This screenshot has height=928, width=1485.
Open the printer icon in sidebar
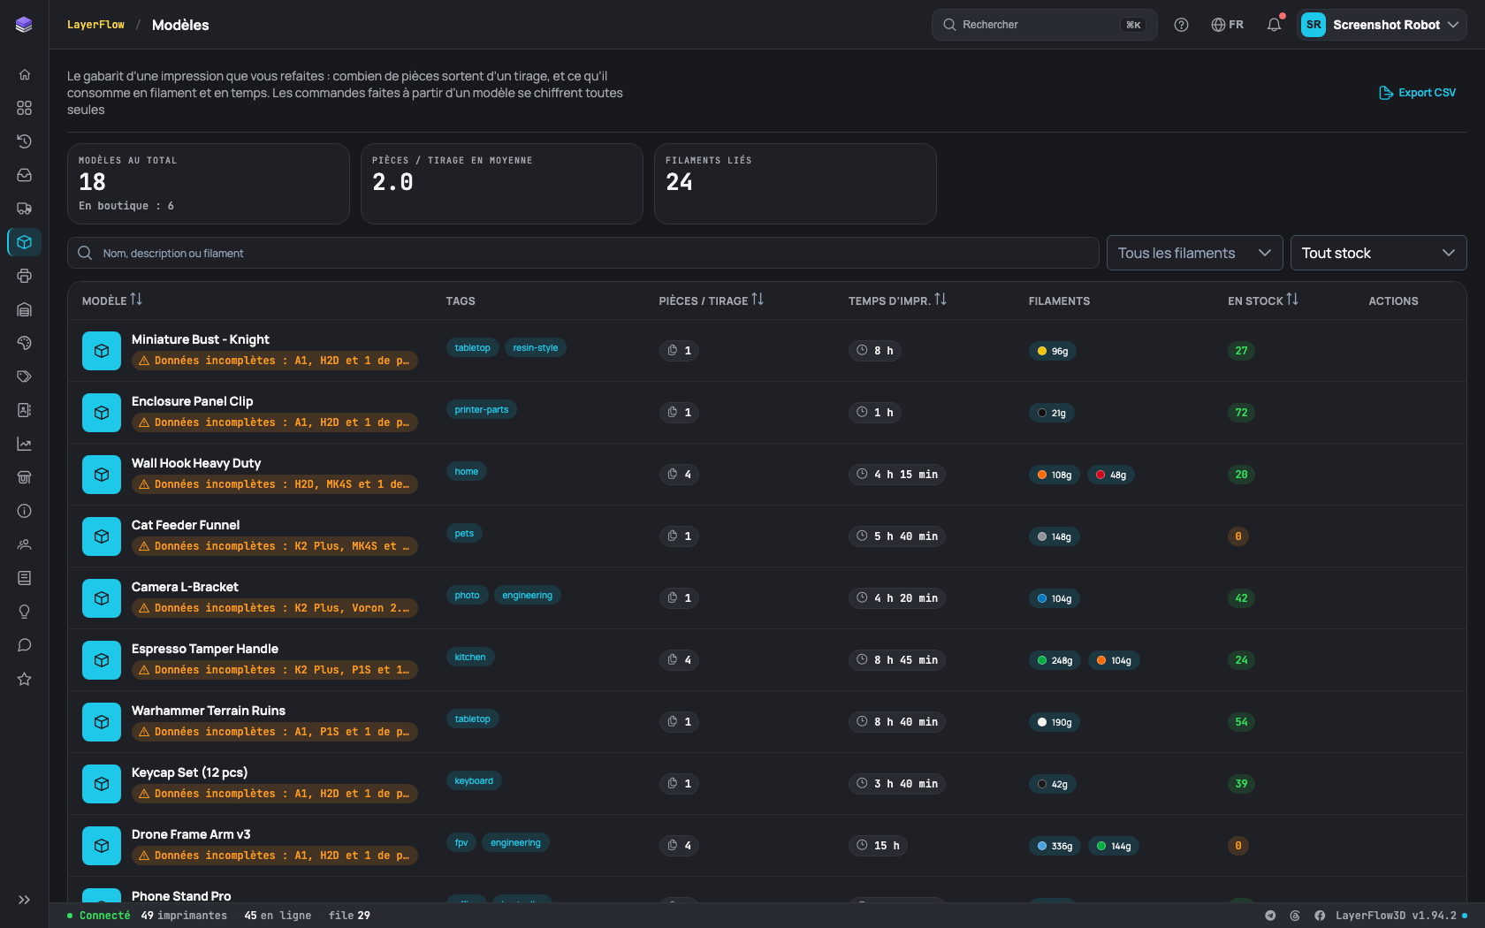click(24, 276)
